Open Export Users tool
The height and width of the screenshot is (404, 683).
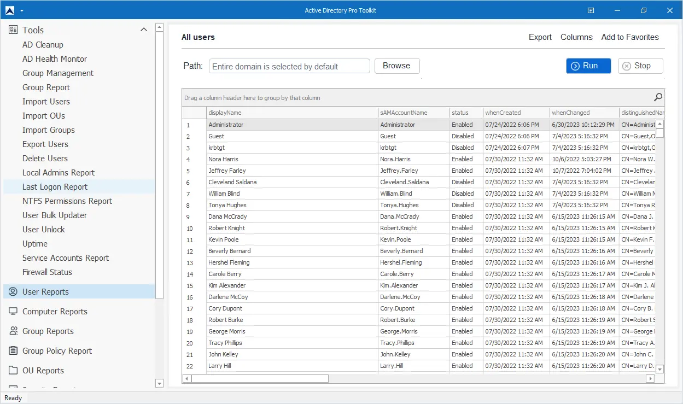[45, 144]
